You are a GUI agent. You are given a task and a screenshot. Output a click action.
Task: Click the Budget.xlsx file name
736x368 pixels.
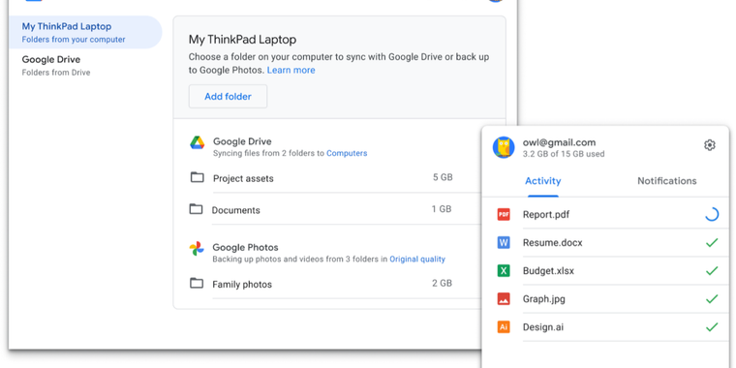tap(548, 271)
